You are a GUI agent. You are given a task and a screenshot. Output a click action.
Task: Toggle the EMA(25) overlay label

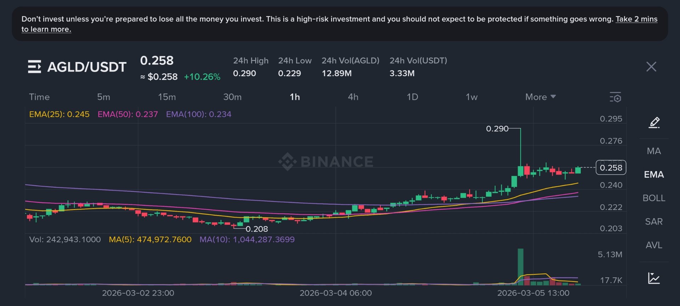[x=59, y=114]
